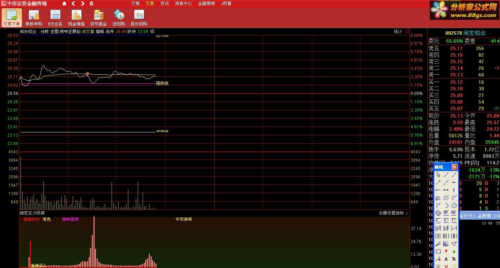Viewport: 500px width, 268px height.
Task: Go forward with right arrow icon
Action: [82, 3]
